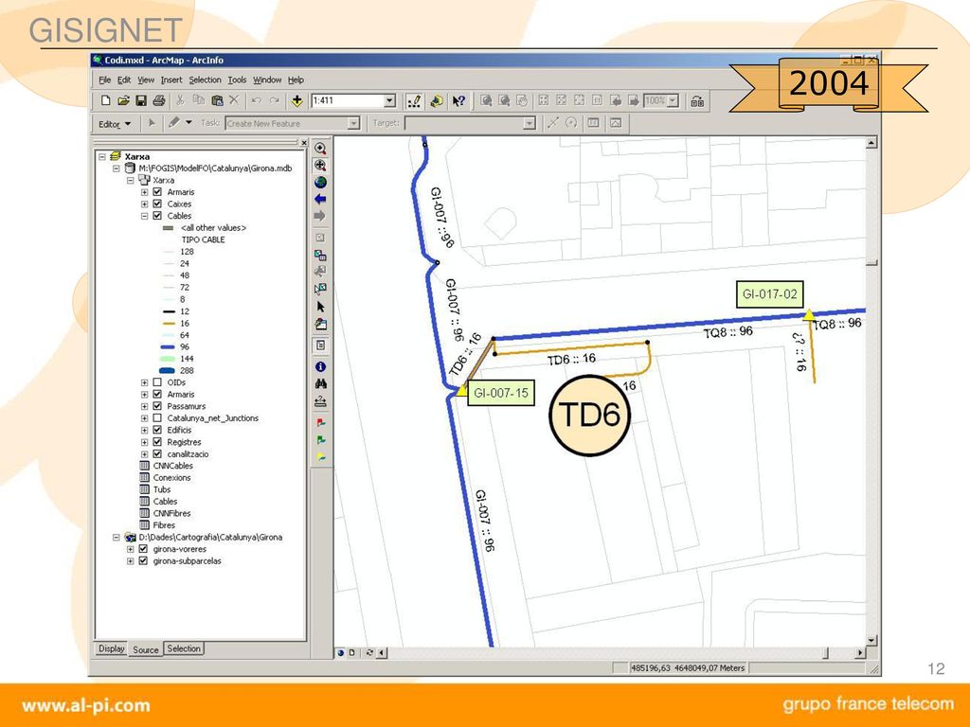This screenshot has width=970, height=727.
Task: Toggle the Registres layer checkbox
Action: (157, 442)
